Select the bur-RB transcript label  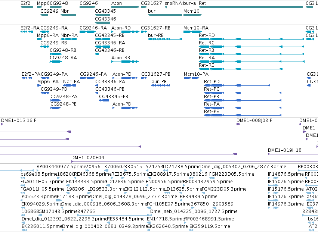pyautogui.click(x=156, y=35)
